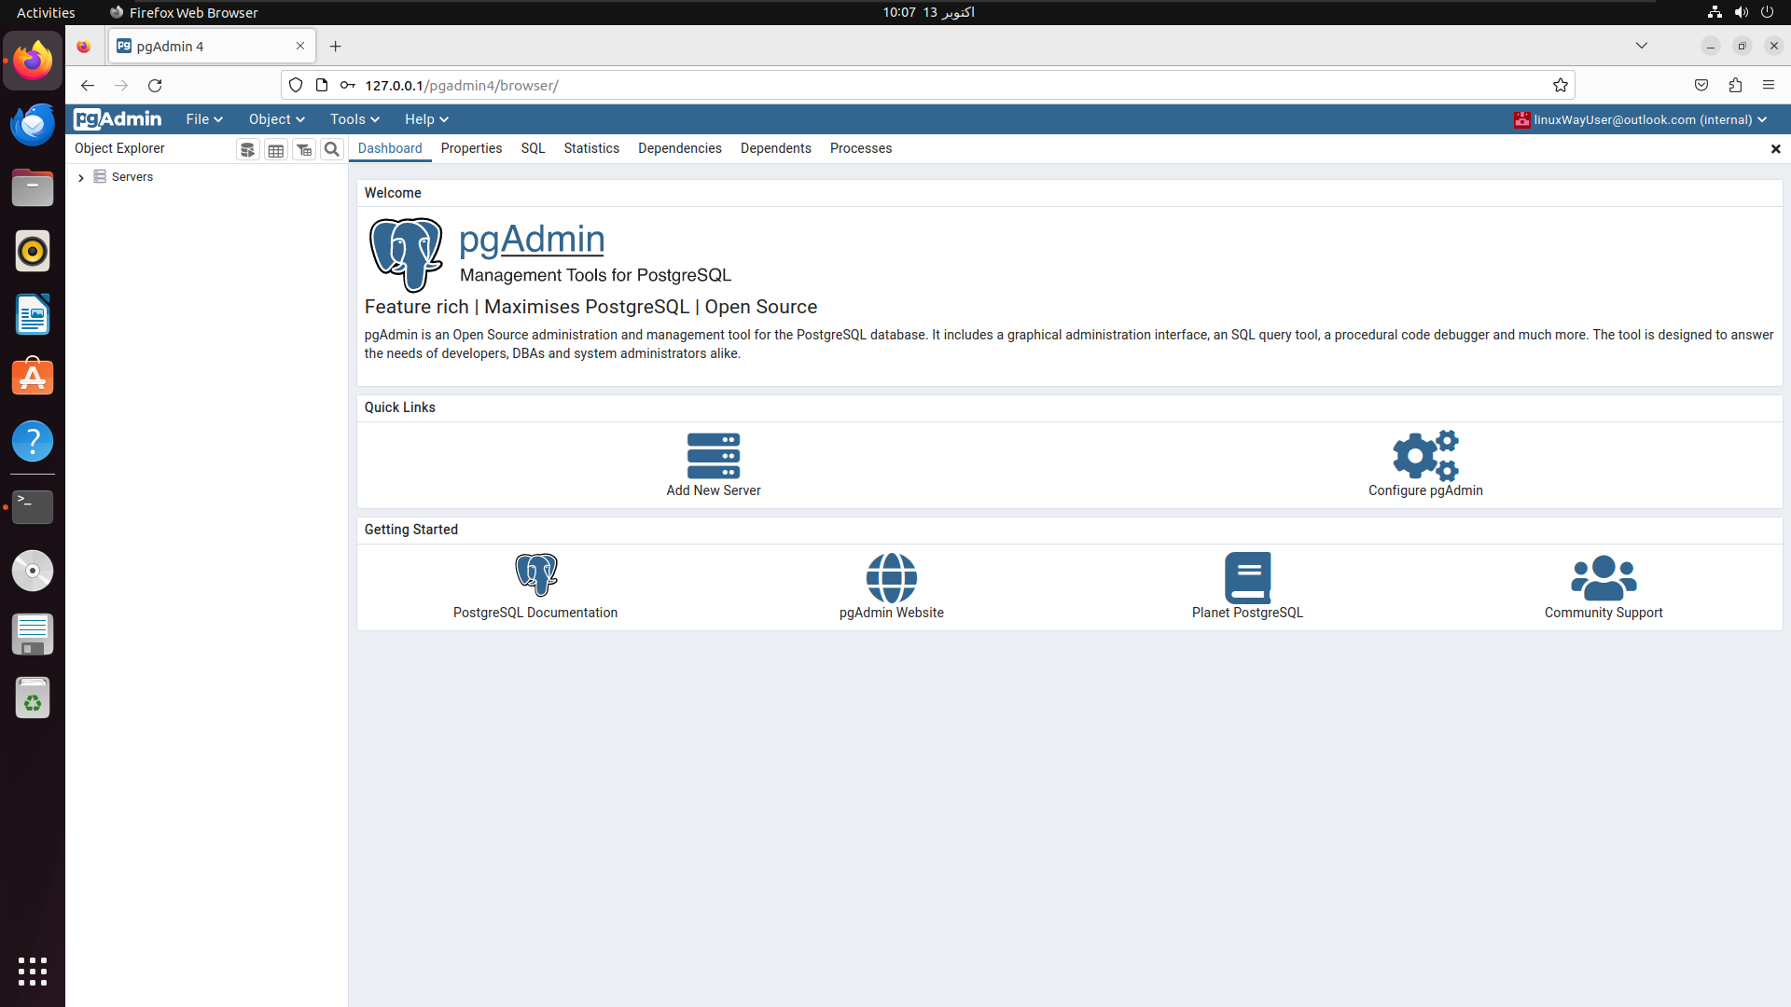Image resolution: width=1791 pixels, height=1007 pixels.
Task: Click the PostgreSQL Documentation link text
Action: click(535, 613)
